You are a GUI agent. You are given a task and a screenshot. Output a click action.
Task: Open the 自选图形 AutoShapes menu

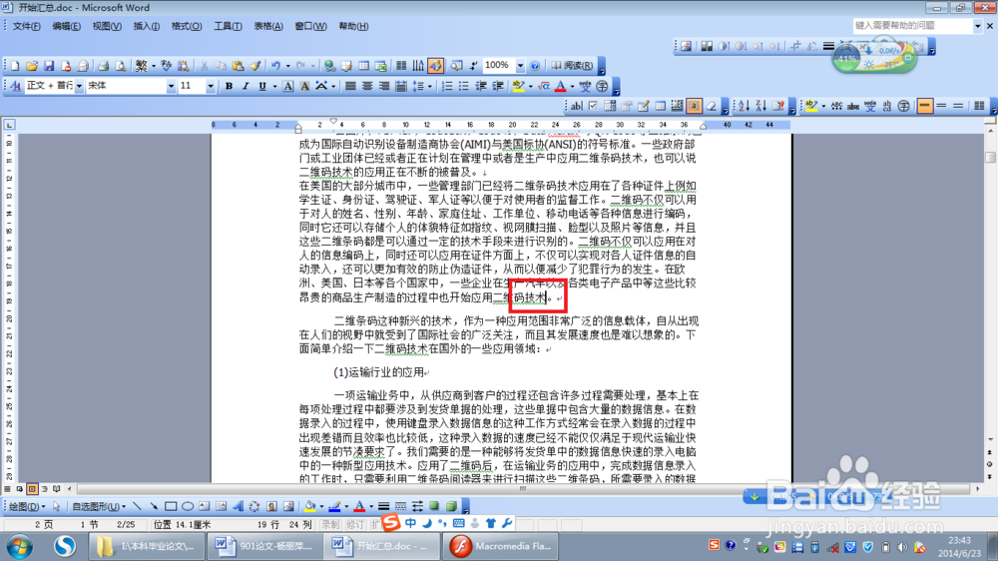pos(99,506)
